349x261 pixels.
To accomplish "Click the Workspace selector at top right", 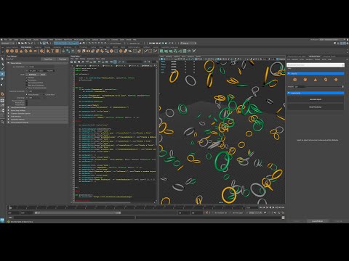I will click(x=332, y=40).
